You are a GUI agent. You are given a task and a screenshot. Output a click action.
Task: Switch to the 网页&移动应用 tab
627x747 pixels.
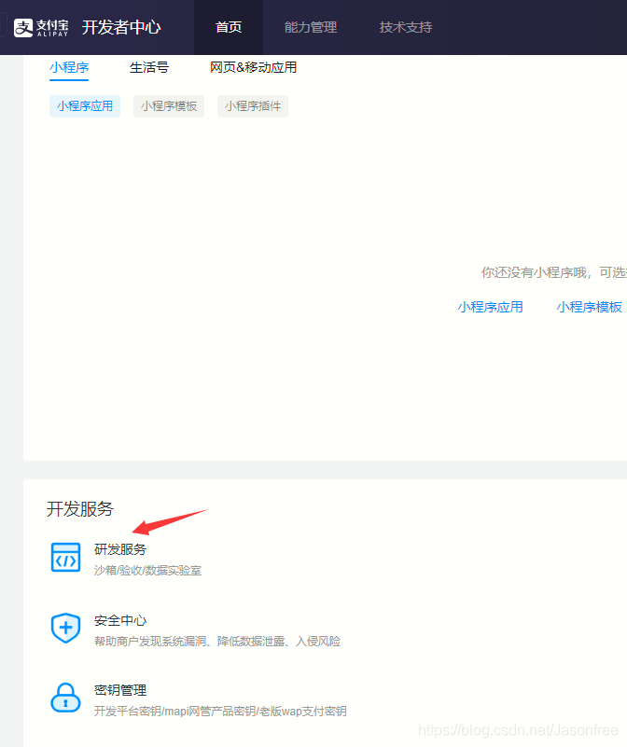[x=253, y=68]
